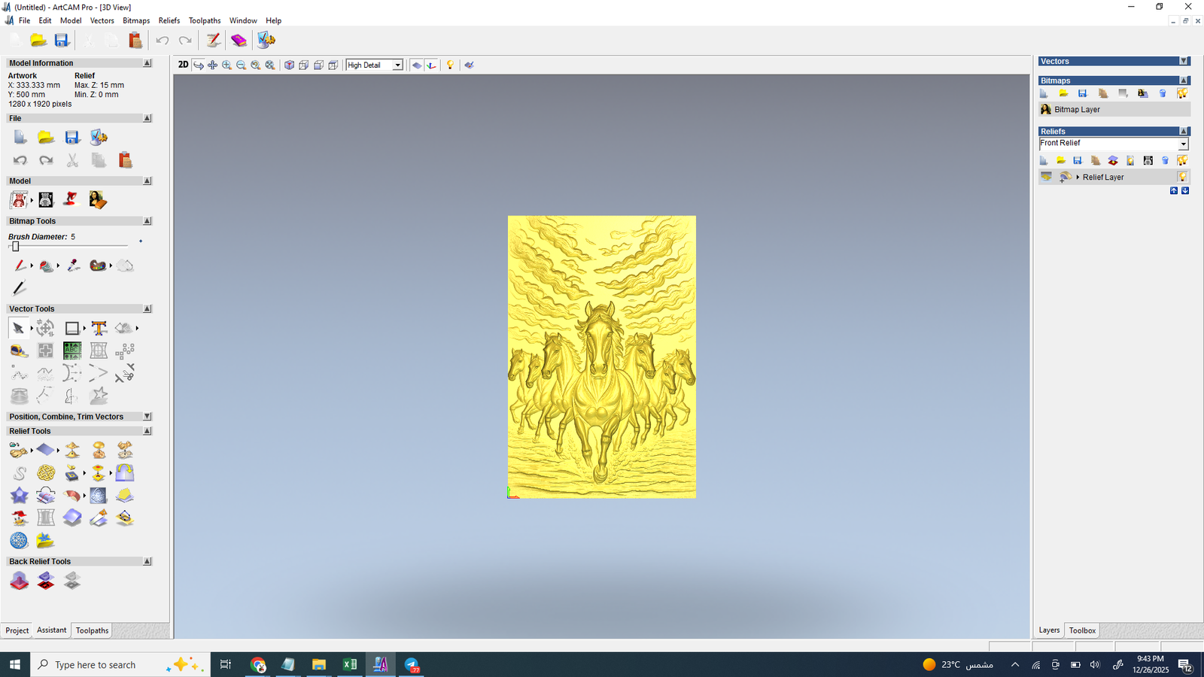Select the bitmap paint bucket flood fill tool
The width and height of the screenshot is (1204, 677).
[x=46, y=266]
